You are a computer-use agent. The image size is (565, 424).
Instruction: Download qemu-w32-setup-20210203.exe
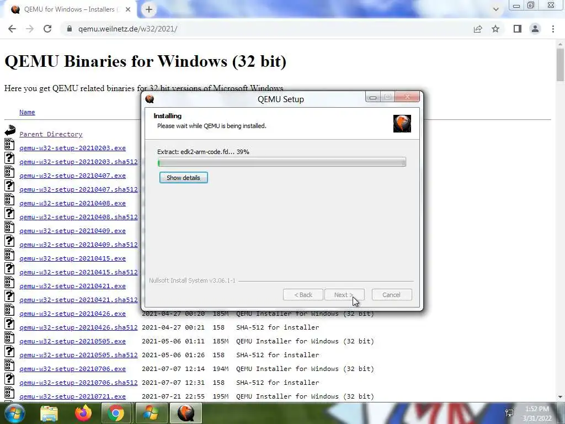coord(72,148)
